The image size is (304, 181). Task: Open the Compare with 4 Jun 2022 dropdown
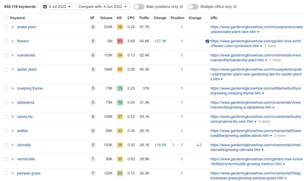pyautogui.click(x=102, y=7)
